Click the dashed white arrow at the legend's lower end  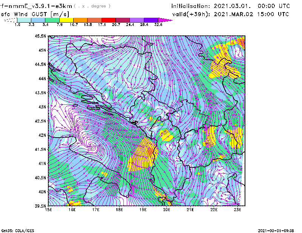pos(11,20)
